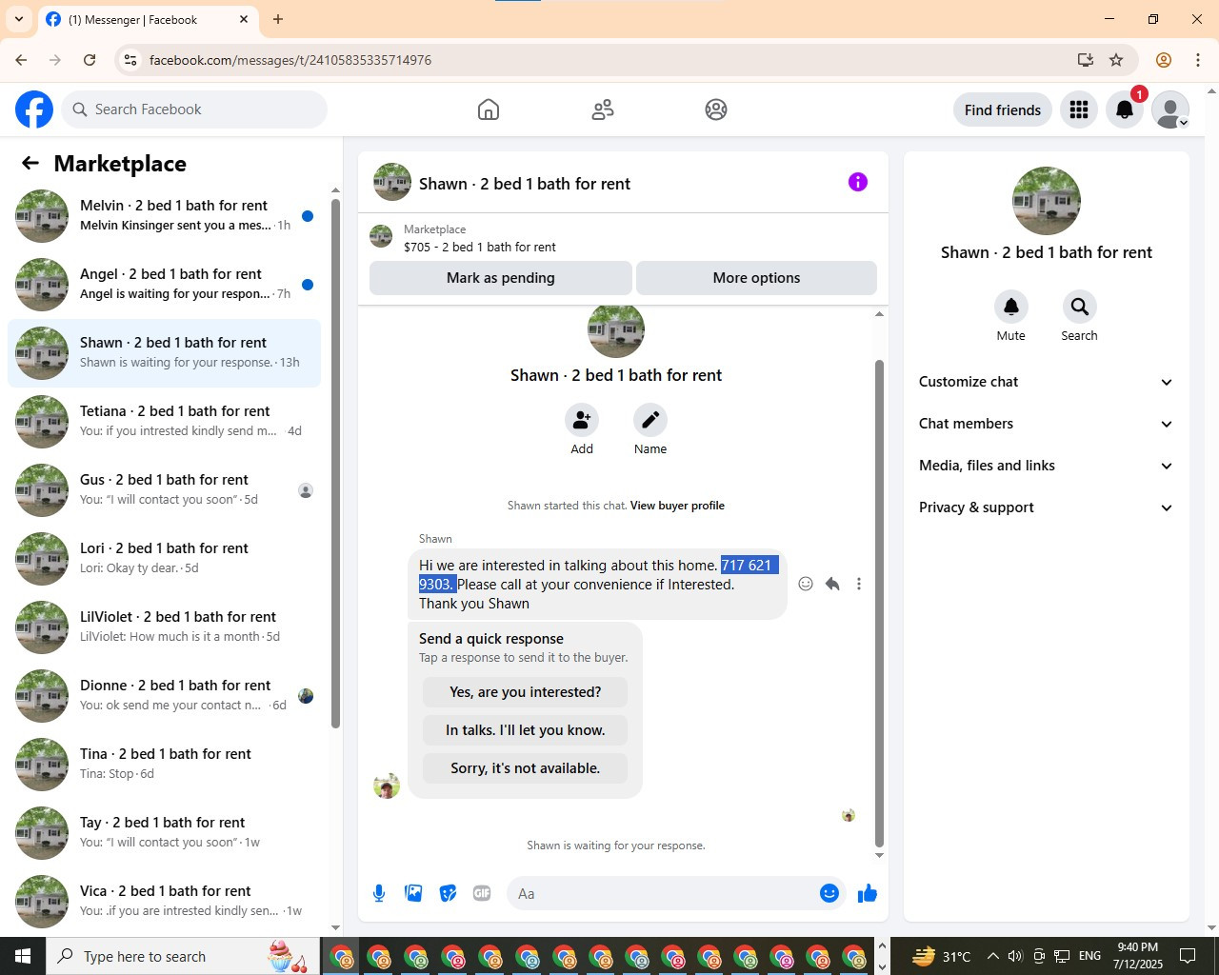Open conversation information purple icon
Image resolution: width=1219 pixels, height=975 pixels.
coord(858,182)
